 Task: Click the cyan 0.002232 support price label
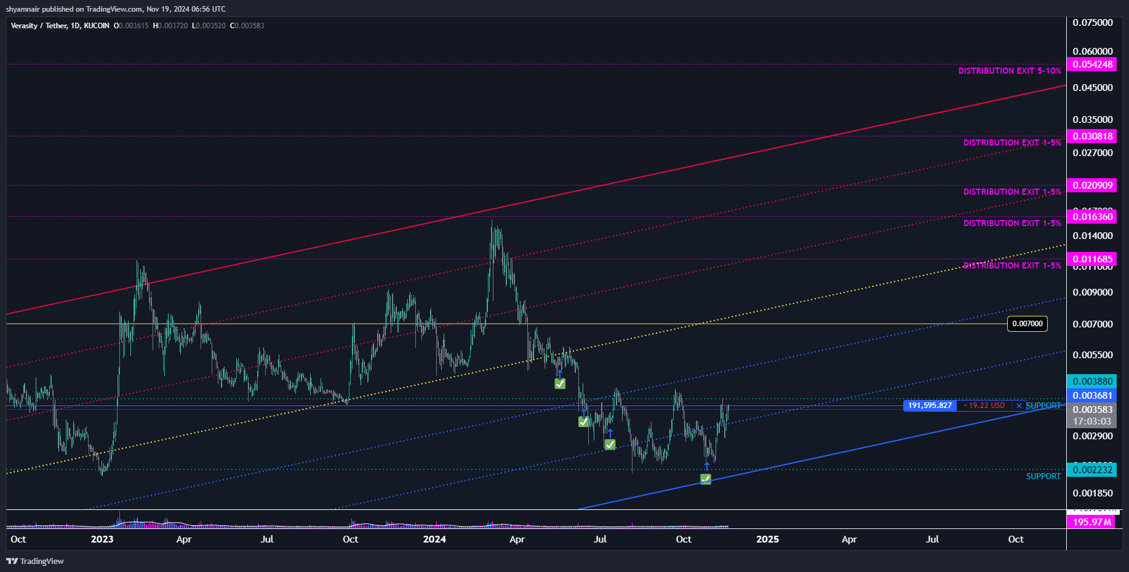click(x=1092, y=470)
